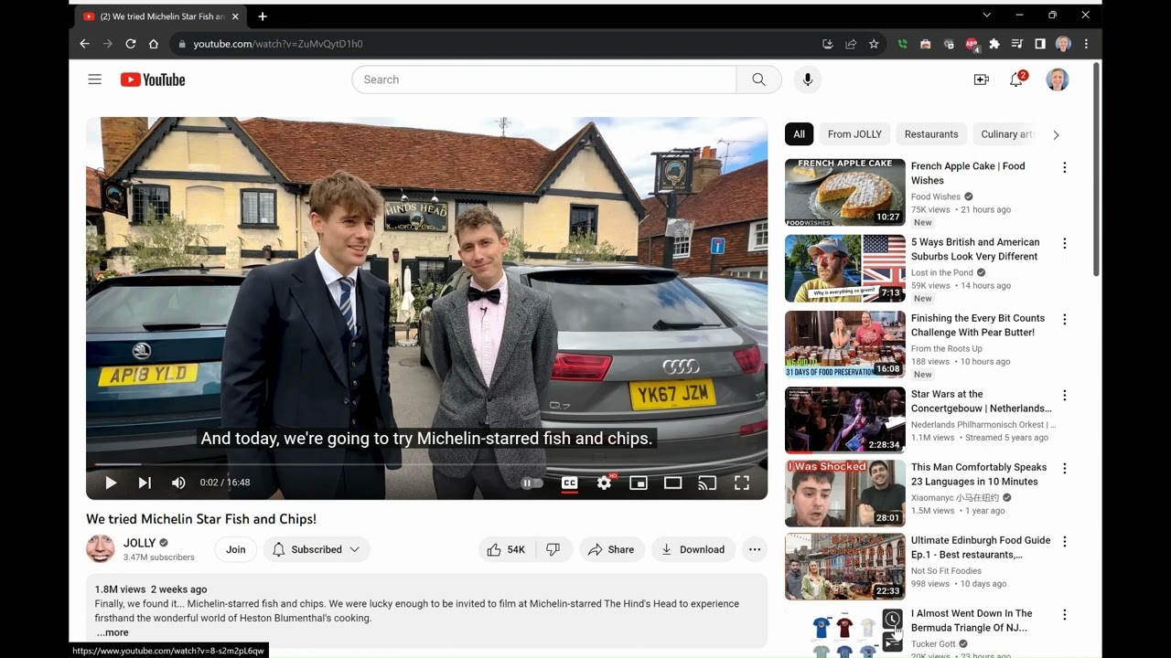Add Bermuda Triangle video to Watch Later
Viewport: 1171px width, 658px height.
click(892, 619)
